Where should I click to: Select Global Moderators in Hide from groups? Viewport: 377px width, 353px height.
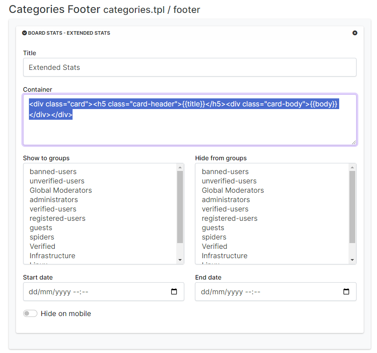[x=233, y=191]
